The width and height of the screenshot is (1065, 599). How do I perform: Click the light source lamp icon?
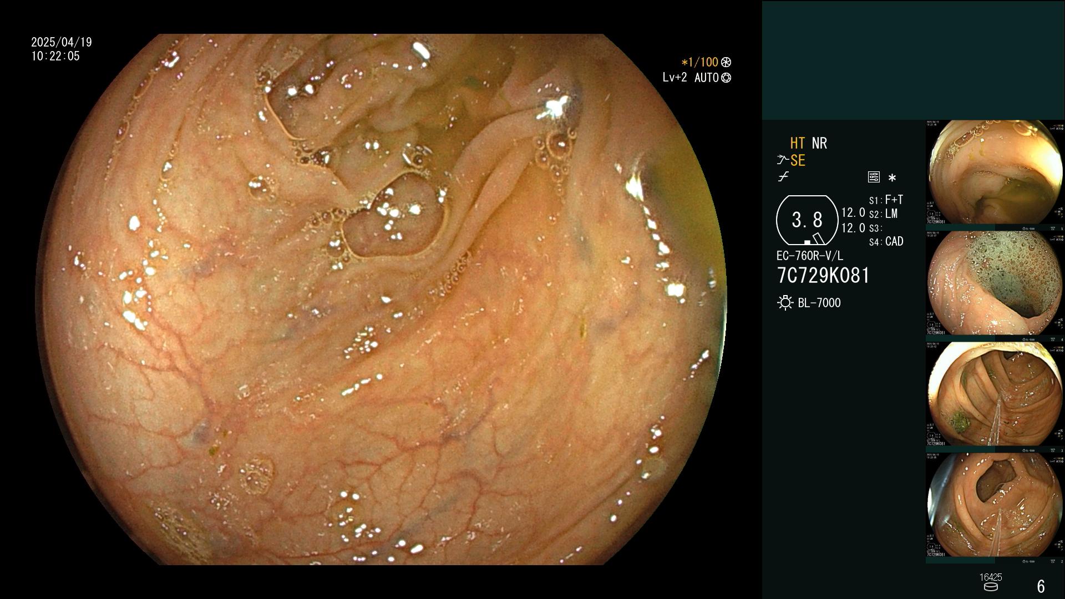(x=785, y=303)
